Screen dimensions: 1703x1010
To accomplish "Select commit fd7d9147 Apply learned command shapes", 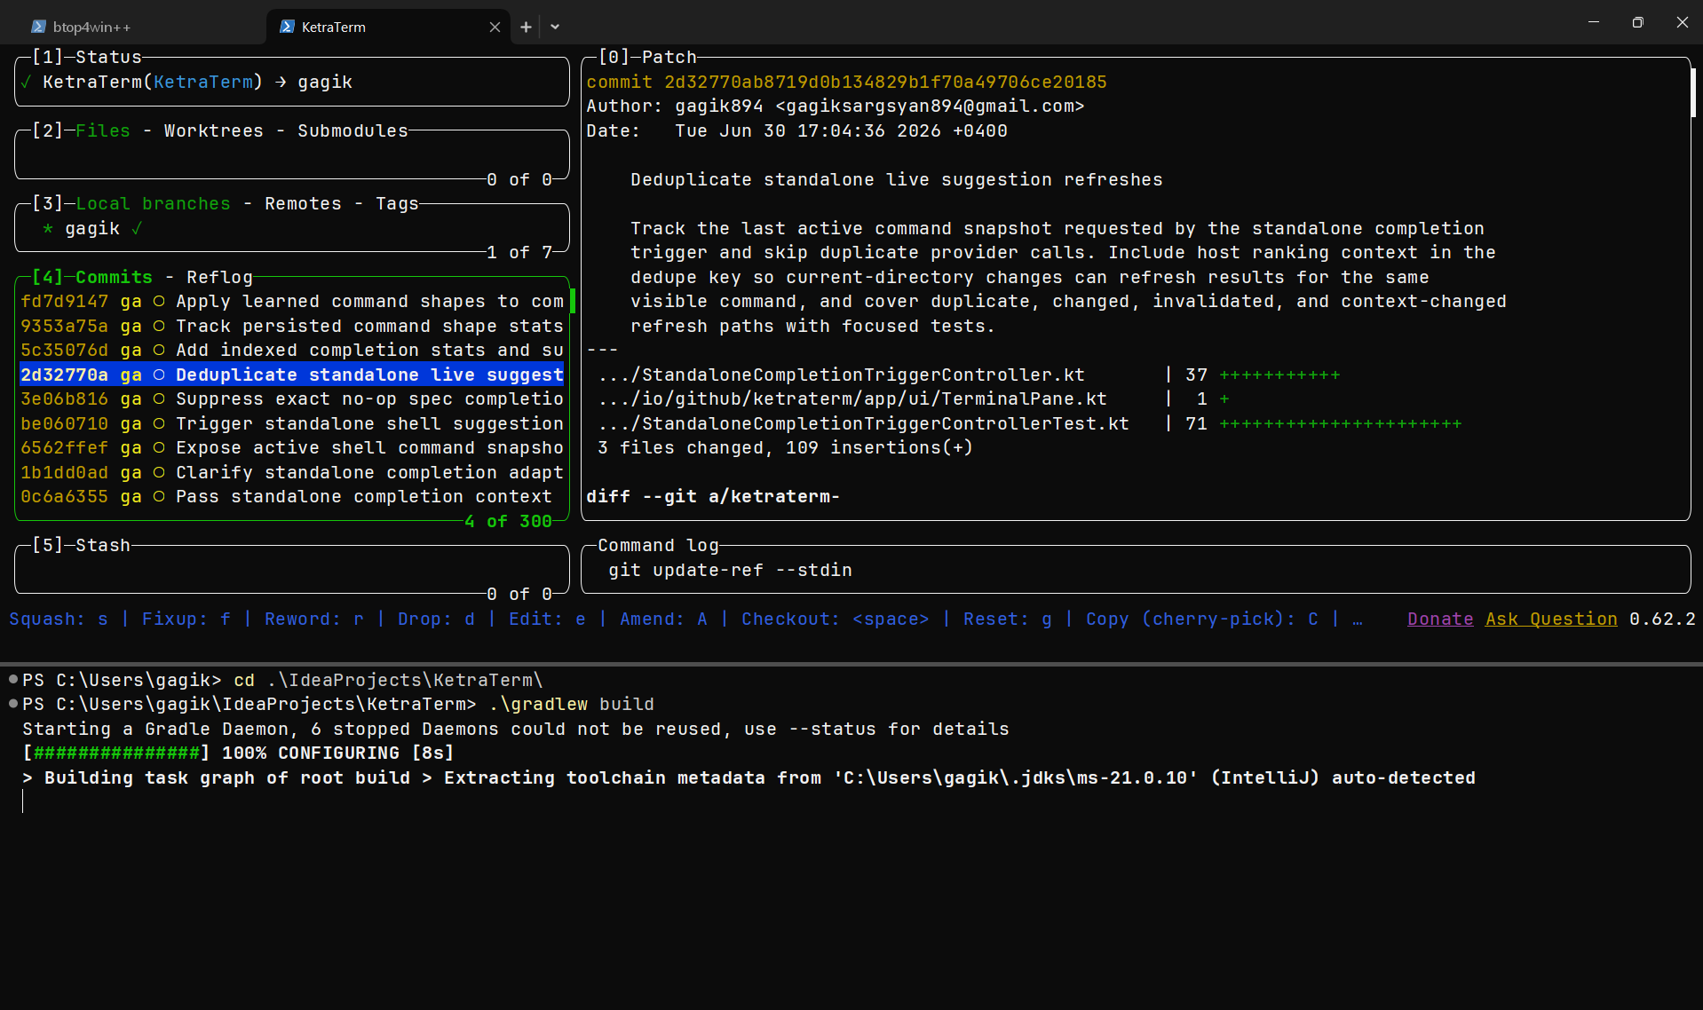I will click(x=292, y=302).
